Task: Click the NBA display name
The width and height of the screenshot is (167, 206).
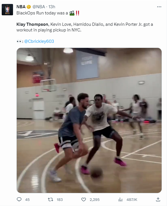Action: tap(21, 7)
